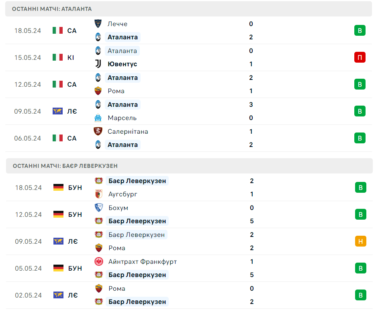Click the German flag for 05.05.24 match
Screen dimensions: 378x310
[x=58, y=268]
